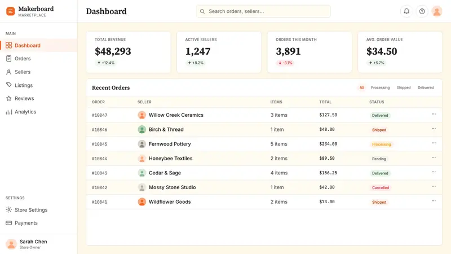Click the -3.1% change indicator
This screenshot has width=451, height=254.
click(x=285, y=63)
